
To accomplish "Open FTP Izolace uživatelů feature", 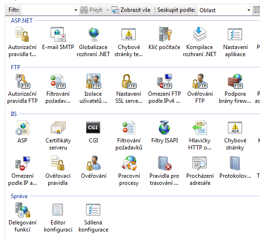I will click(x=93, y=89).
